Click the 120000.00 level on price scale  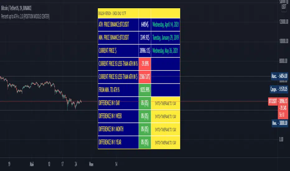pos(279,21)
